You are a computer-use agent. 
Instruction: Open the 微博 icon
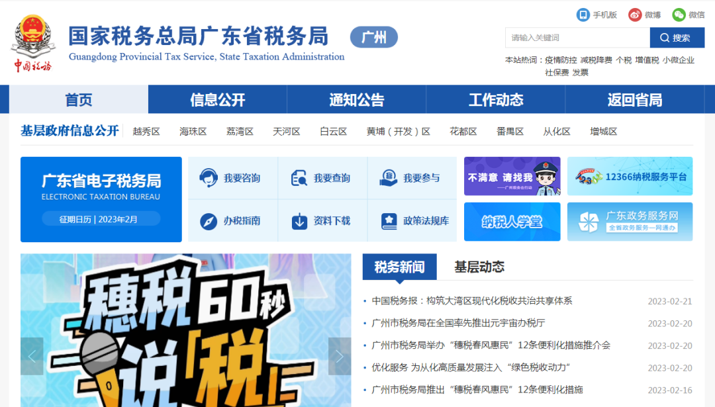(634, 14)
